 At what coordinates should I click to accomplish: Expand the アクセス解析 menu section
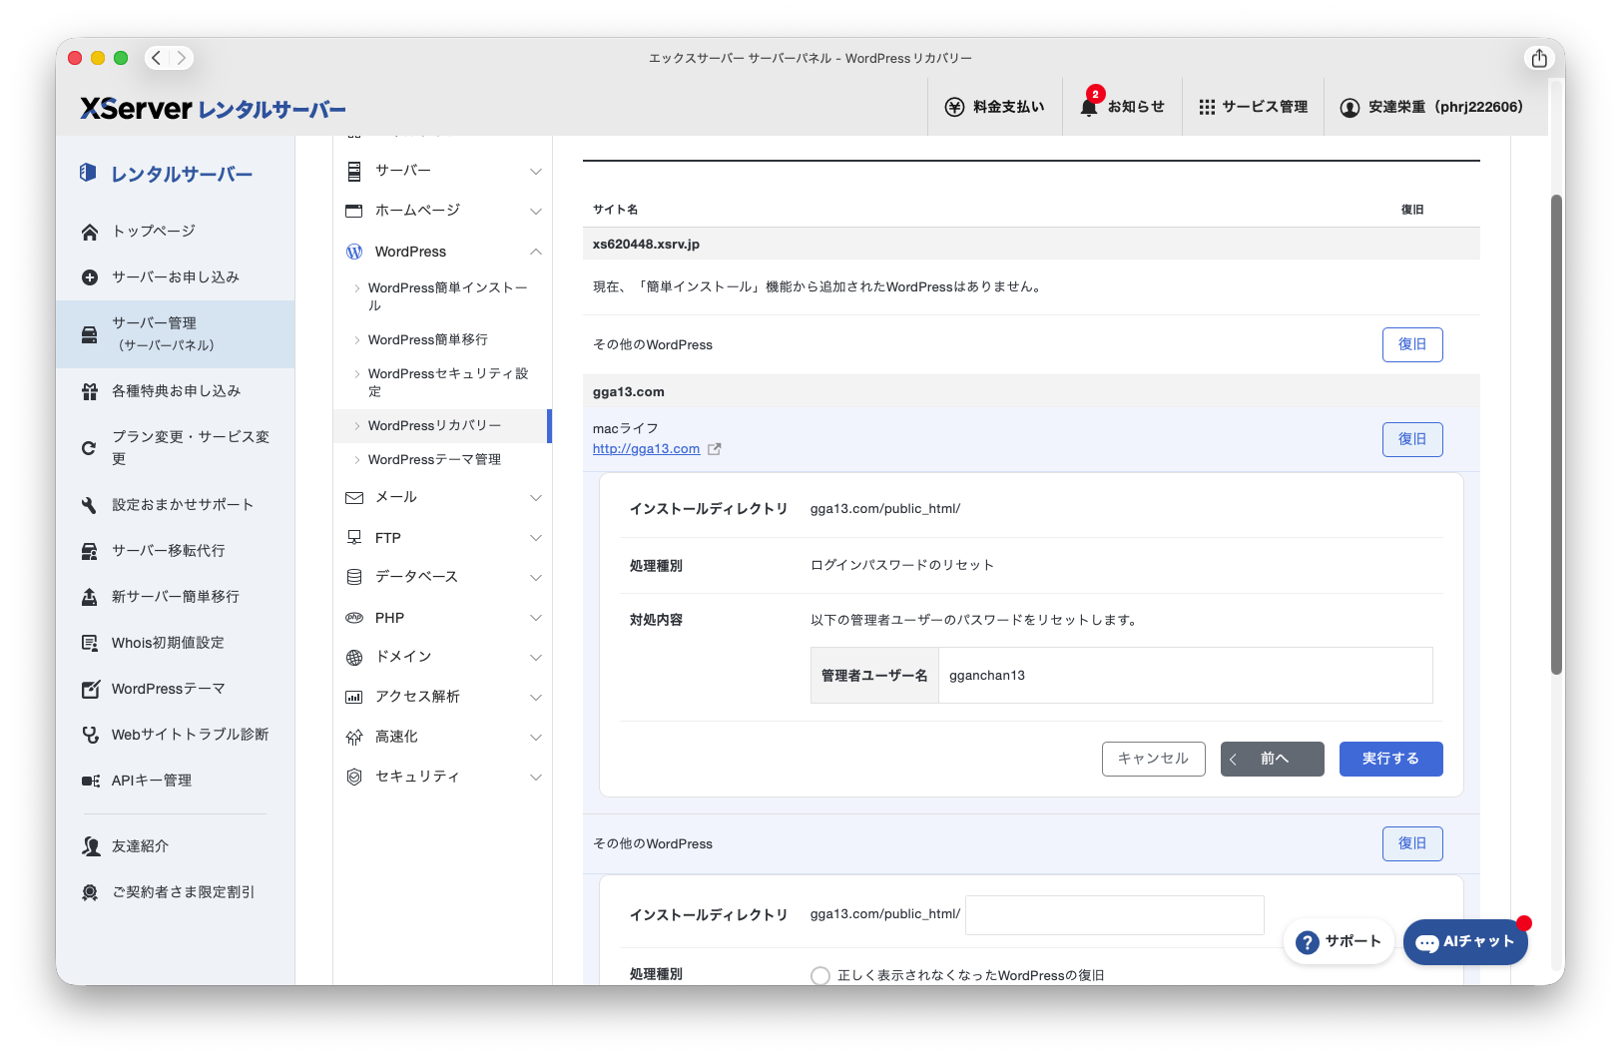click(442, 697)
